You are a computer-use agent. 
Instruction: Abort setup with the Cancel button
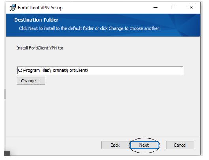tap(180, 145)
